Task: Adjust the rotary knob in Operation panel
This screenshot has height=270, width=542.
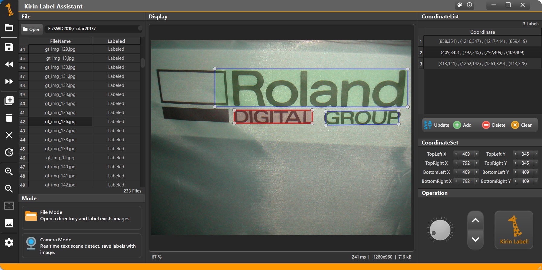Action: point(440,230)
